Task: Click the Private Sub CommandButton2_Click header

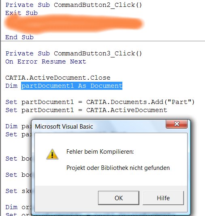Action: [x=74, y=5]
